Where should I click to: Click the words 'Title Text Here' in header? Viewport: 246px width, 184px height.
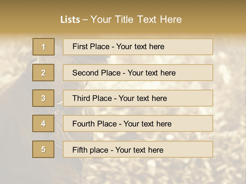pyautogui.click(x=148, y=19)
